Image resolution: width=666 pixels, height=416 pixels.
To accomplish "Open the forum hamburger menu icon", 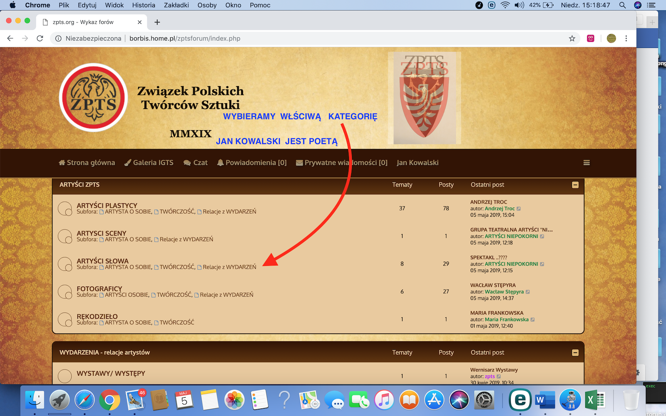I will [586, 163].
